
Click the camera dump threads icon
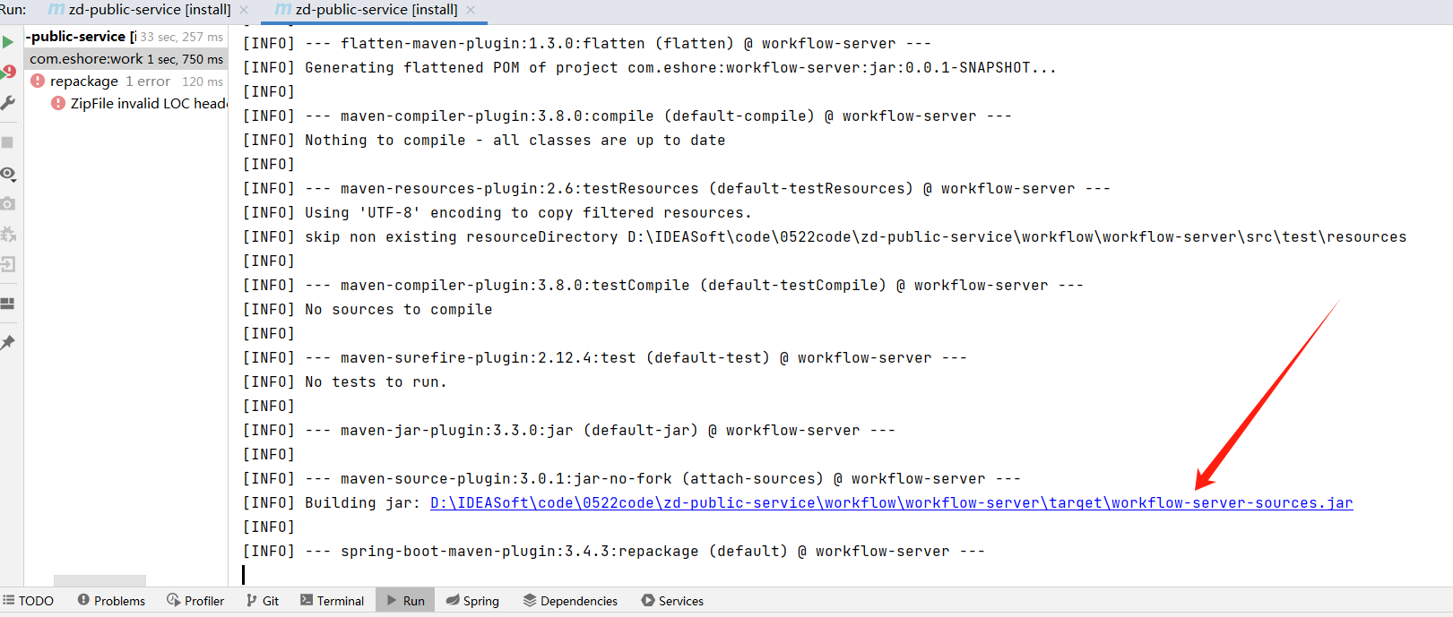8,203
